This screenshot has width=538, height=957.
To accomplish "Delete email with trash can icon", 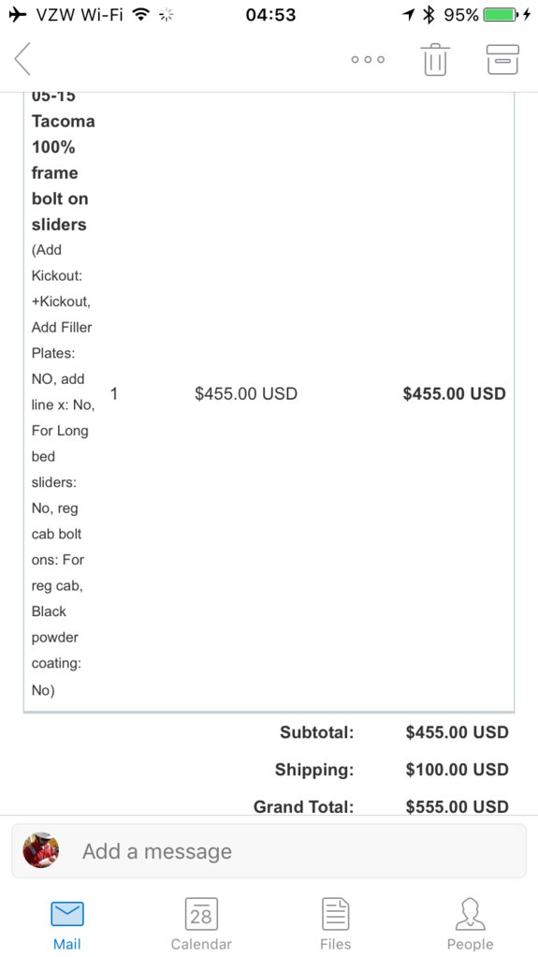I will 435,60.
